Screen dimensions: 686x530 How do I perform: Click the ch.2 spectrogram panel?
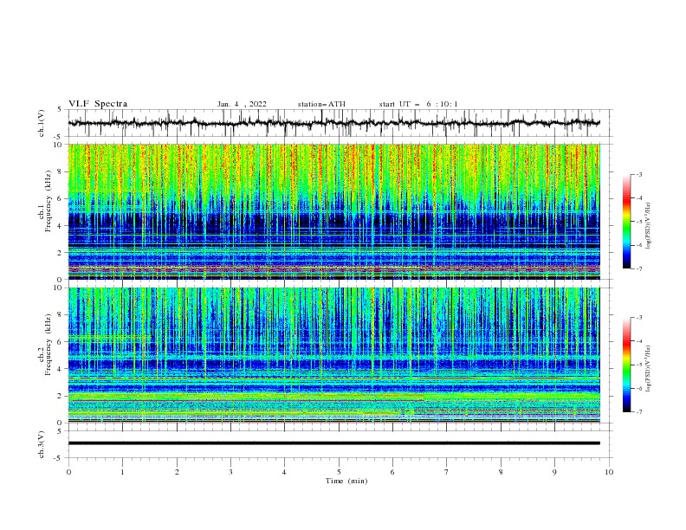point(333,355)
